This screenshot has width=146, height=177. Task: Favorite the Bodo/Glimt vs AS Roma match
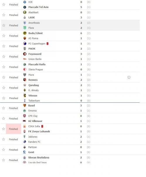coord(4,36)
